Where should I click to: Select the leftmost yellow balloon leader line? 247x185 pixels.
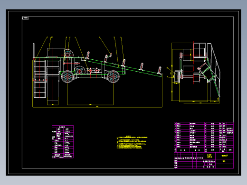(x=41, y=49)
